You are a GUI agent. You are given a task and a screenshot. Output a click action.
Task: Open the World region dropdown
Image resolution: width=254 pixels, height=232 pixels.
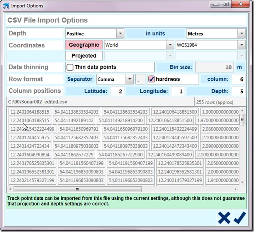pyautogui.click(x=170, y=45)
